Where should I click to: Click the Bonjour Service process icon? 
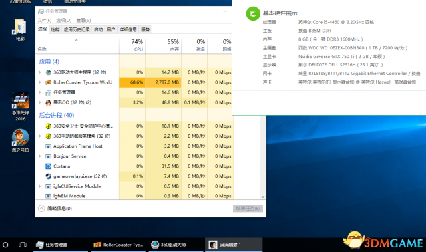(x=49, y=156)
